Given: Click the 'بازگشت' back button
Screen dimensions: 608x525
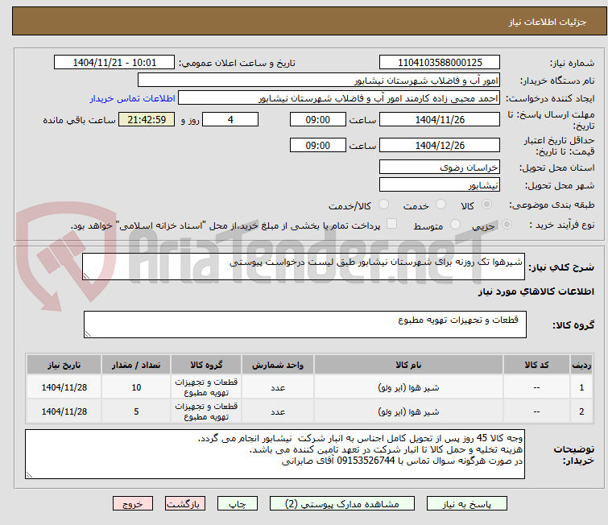Looking at the screenshot, I should 185,504.
